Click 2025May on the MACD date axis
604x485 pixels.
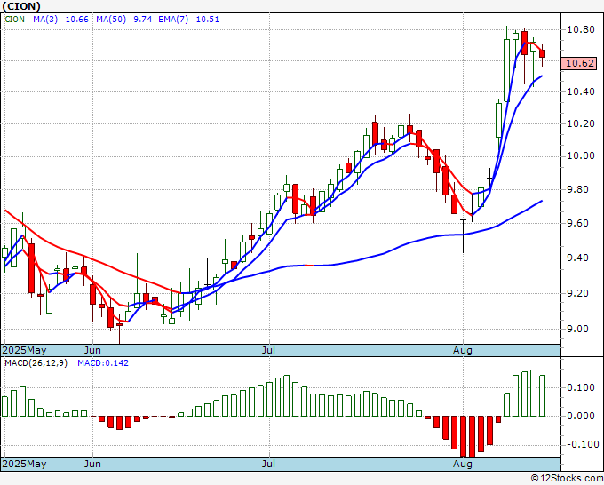click(x=24, y=464)
